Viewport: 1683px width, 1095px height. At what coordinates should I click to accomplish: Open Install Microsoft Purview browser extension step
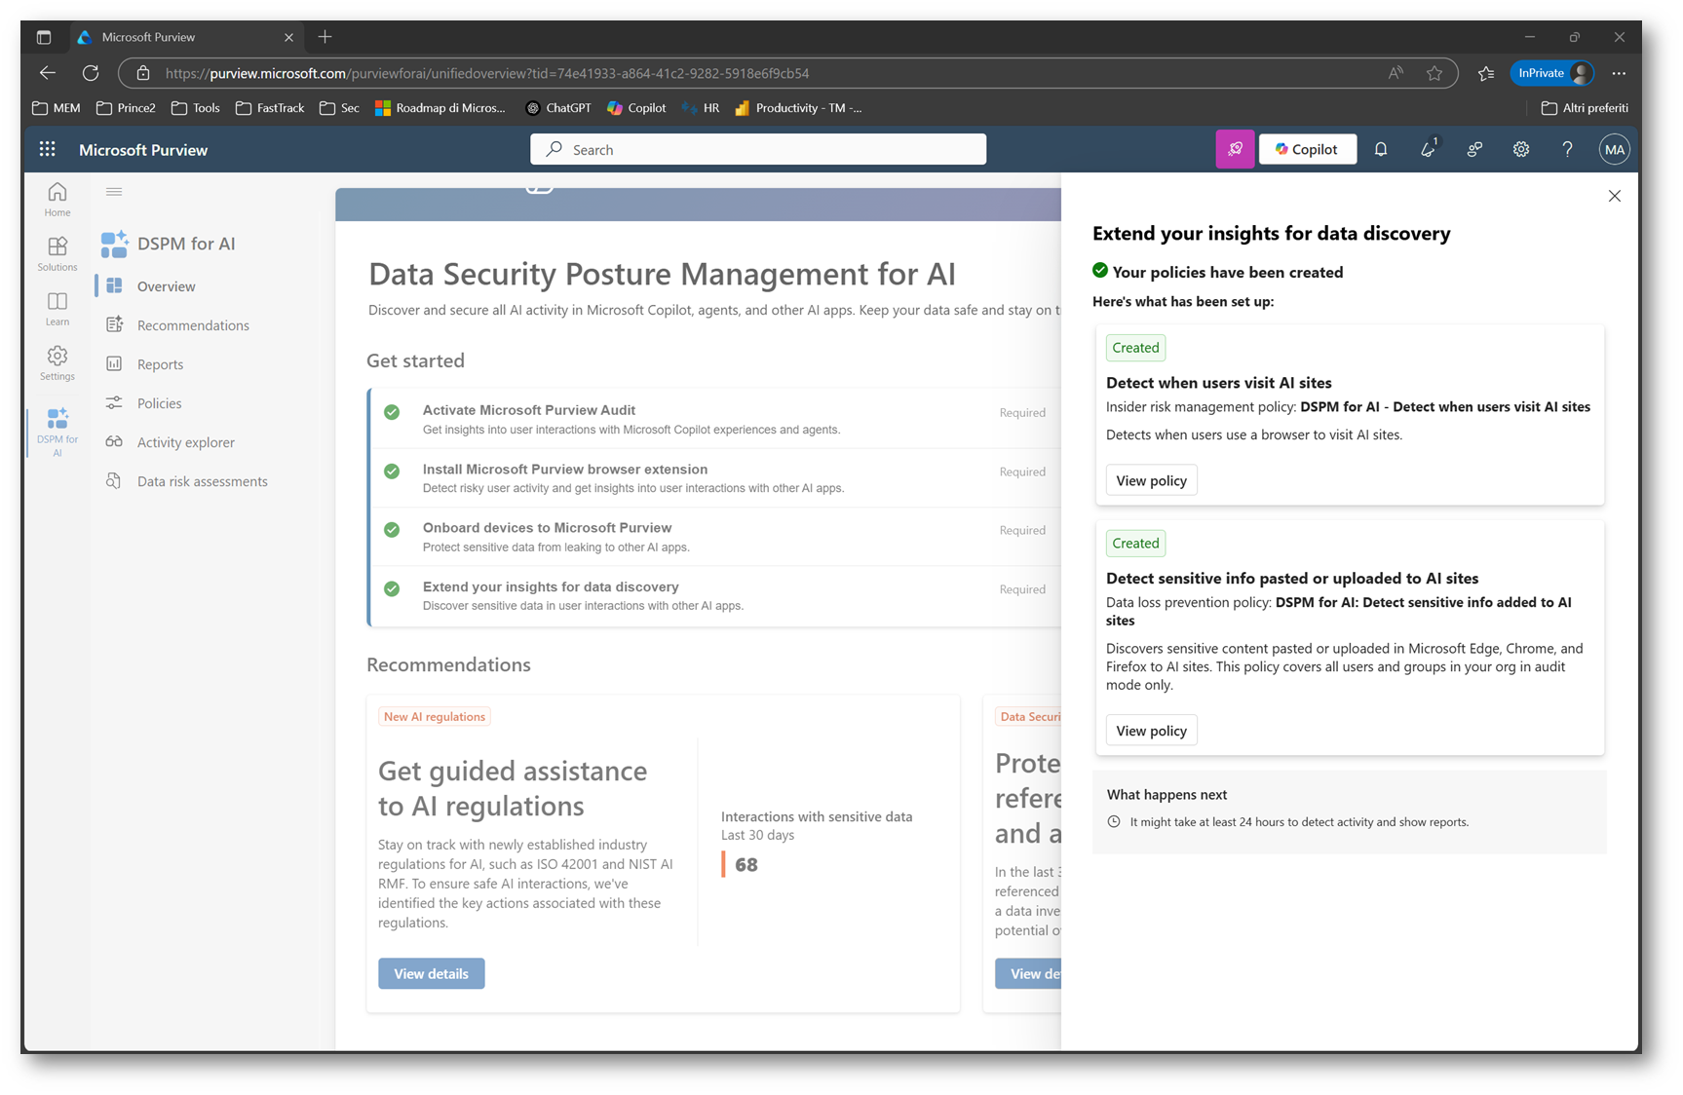[x=715, y=477]
